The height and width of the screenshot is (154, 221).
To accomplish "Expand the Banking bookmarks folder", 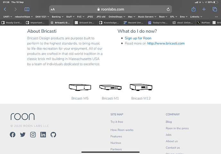I will click(x=57, y=17).
